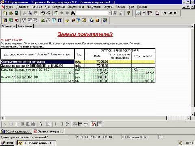The width and height of the screenshot is (195, 146).
Task: Click the green triangle icon
Action: click(43, 20)
